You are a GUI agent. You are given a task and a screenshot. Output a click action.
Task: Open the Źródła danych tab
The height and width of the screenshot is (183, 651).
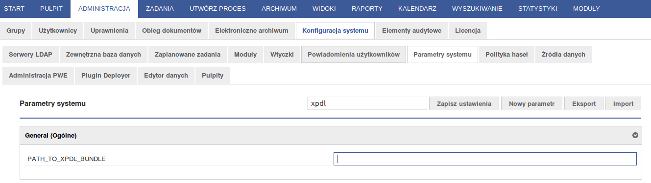(563, 55)
